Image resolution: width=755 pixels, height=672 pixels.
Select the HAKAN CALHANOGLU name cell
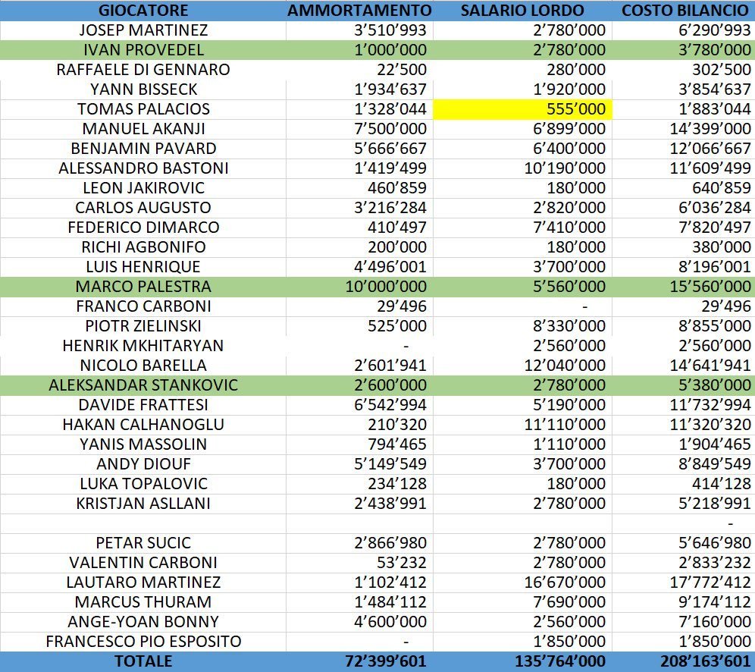coord(143,425)
